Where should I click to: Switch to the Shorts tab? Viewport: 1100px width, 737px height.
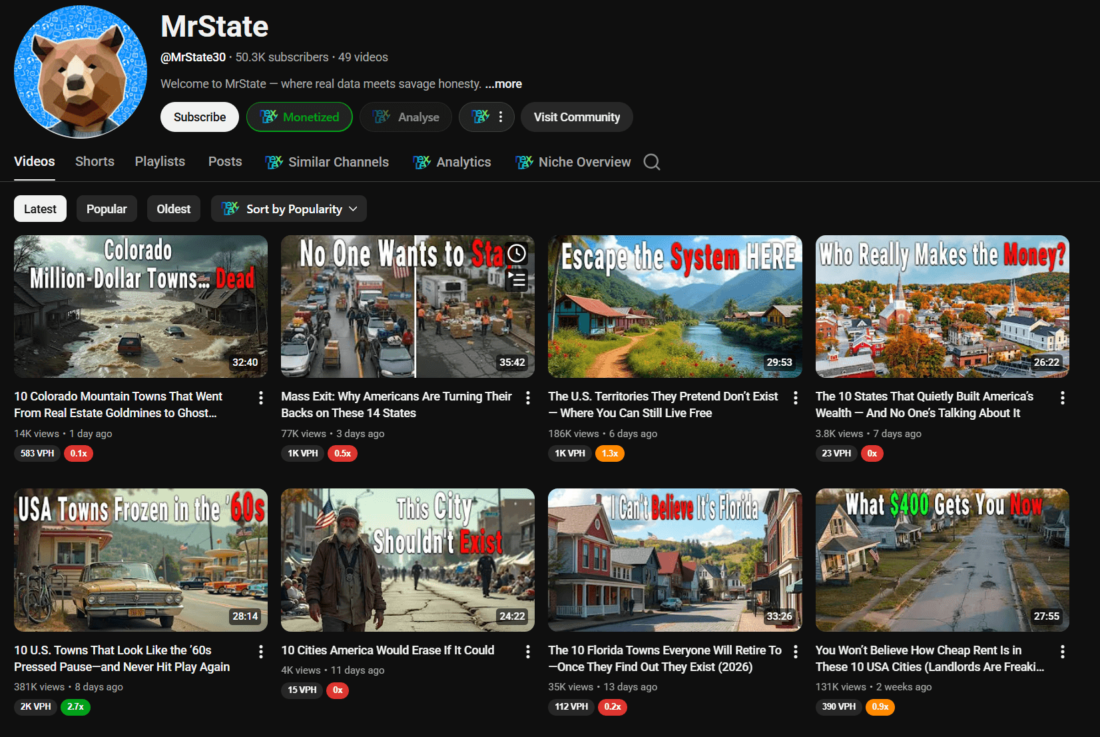click(x=95, y=161)
